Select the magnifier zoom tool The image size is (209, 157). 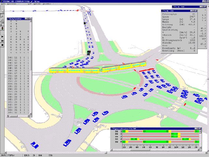point(2,11)
